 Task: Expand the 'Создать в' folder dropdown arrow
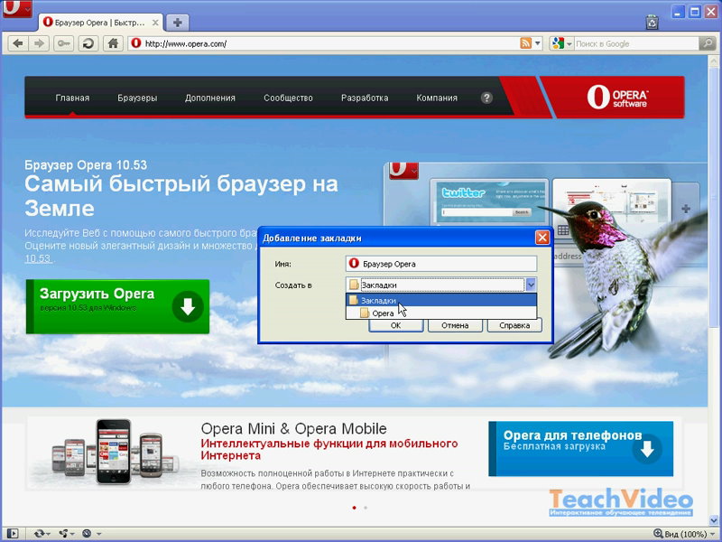tap(531, 285)
